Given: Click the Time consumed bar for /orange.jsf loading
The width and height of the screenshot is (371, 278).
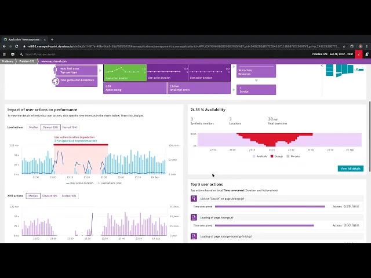Looking at the screenshot, I should [264, 225].
